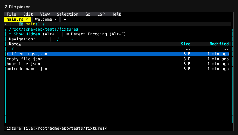
Task: Open the Selection menu
Action: (67, 14)
